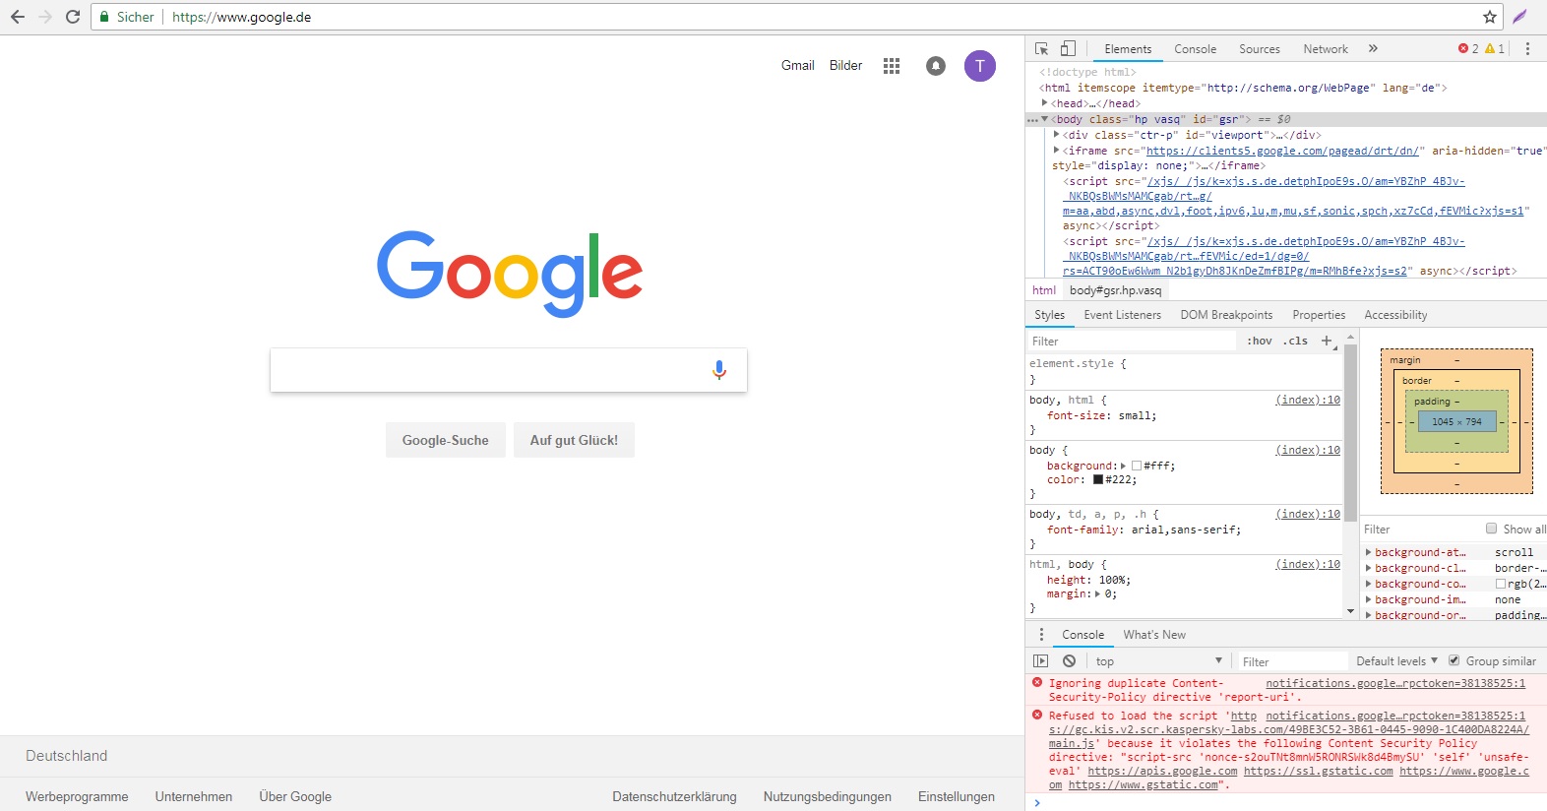Click the secure lock icon in the address bar

click(105, 17)
